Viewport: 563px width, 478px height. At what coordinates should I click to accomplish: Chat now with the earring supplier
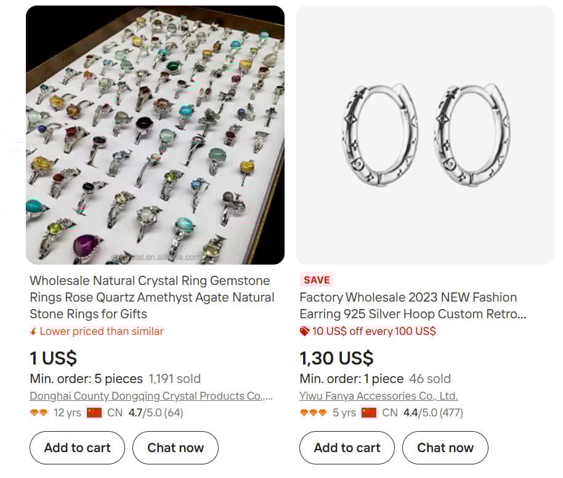coord(445,448)
